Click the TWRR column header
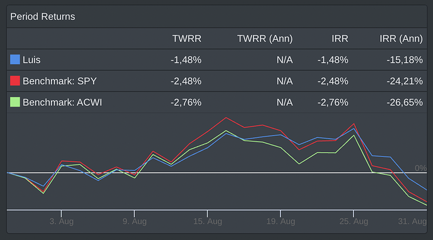Viewport: 433px width, 240px height. click(187, 39)
